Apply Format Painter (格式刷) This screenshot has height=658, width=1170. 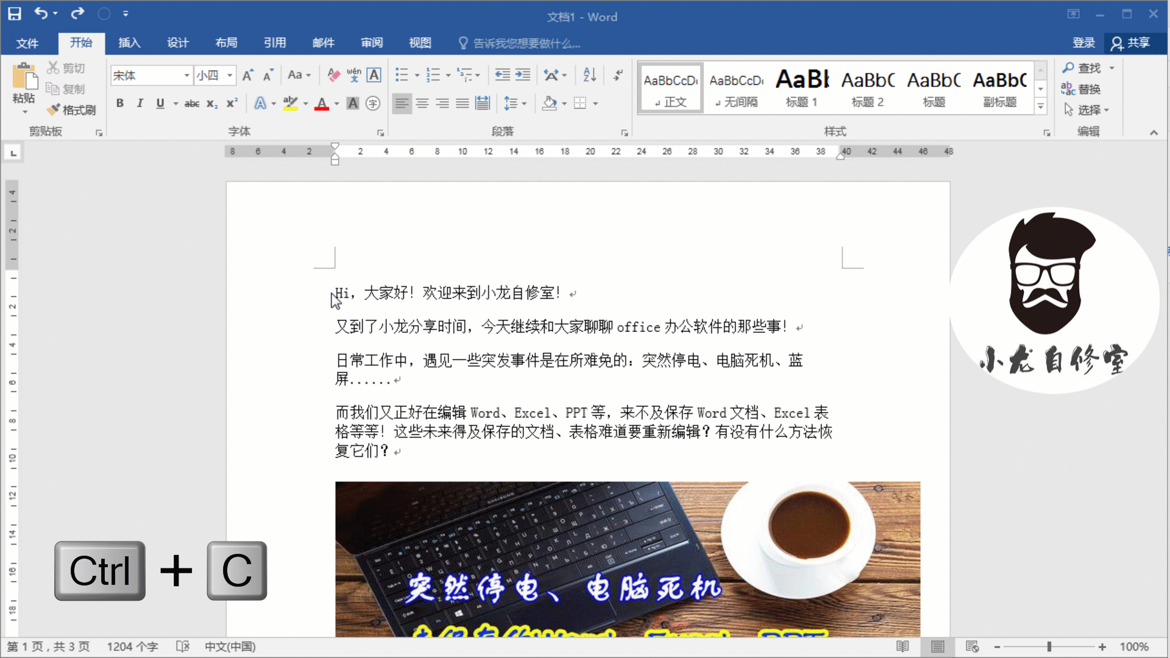point(72,110)
